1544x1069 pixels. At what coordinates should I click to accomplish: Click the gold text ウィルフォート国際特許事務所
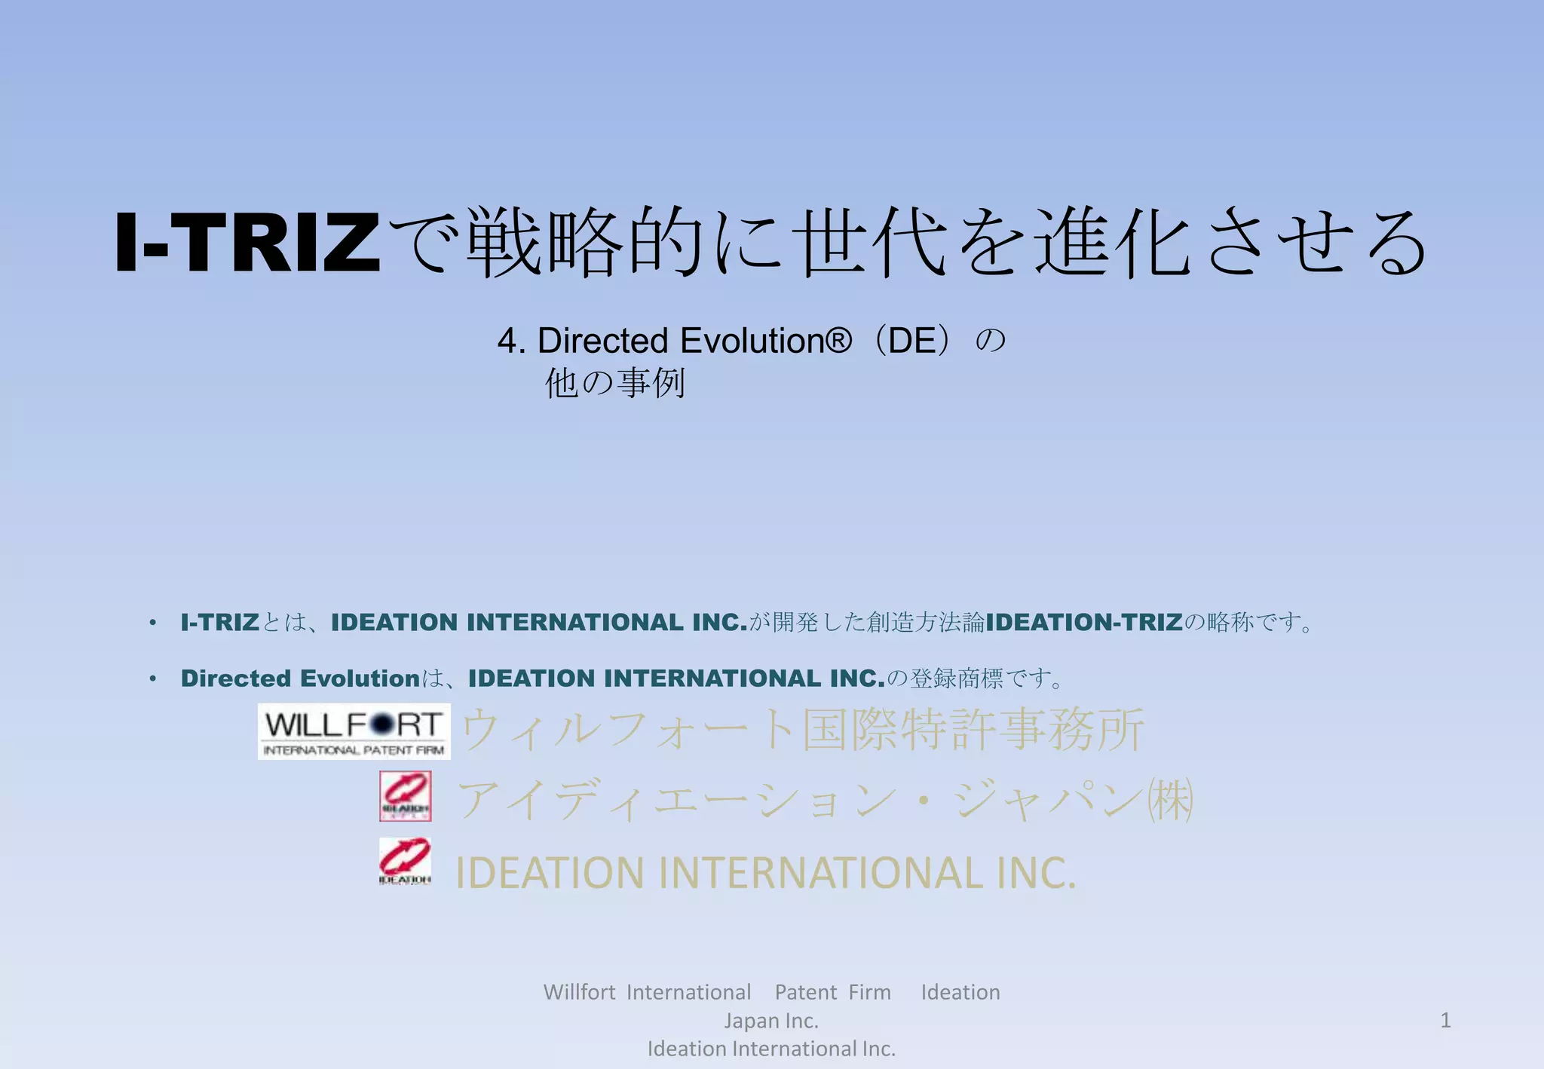pos(802,730)
